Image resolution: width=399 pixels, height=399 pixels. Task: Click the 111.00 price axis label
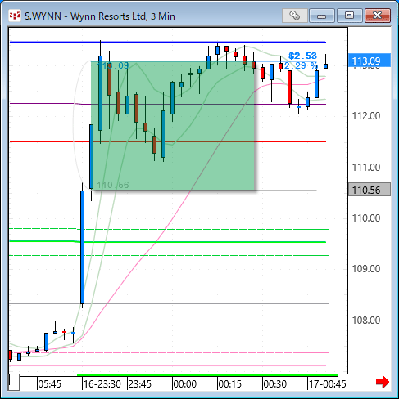(x=366, y=167)
